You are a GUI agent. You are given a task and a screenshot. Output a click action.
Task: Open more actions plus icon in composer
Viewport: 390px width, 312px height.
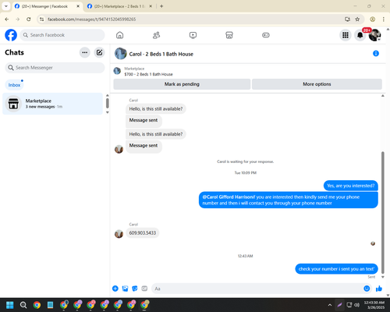click(x=115, y=289)
